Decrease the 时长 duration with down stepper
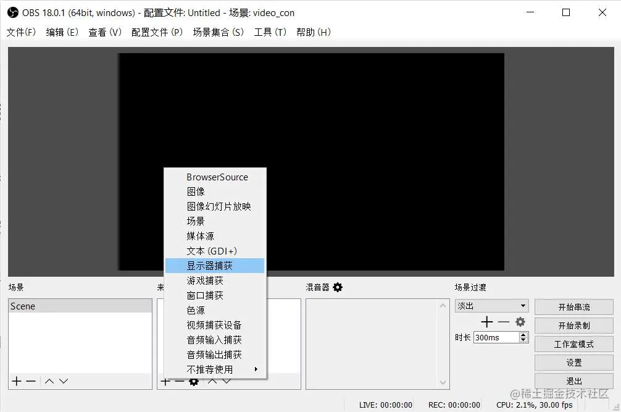Screen dimensions: 621x412 click(x=523, y=340)
